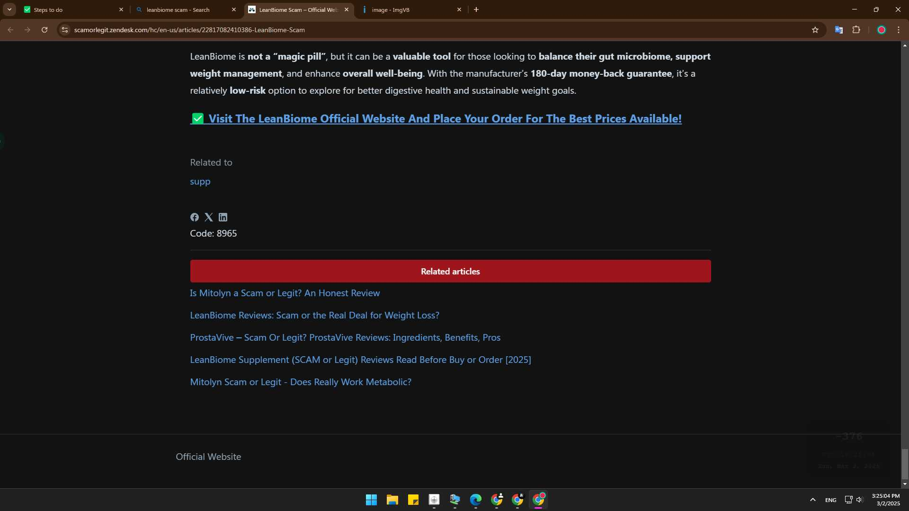Open 'LeanBiome Reviews: Scam or the Real Deal' article

point(315,316)
